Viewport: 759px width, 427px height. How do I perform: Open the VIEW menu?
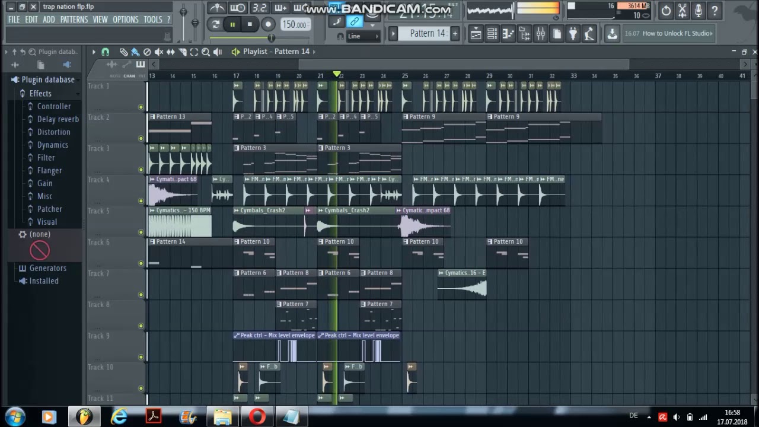point(100,20)
